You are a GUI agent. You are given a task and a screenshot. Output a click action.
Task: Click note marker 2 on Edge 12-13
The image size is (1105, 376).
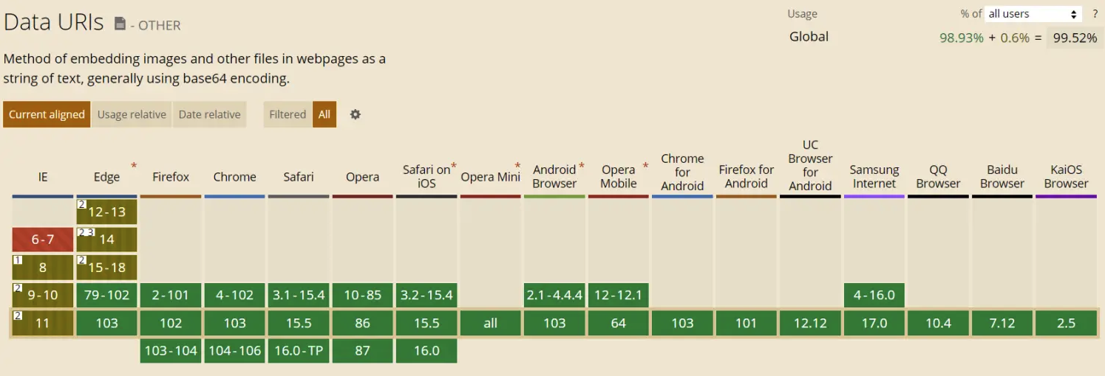click(81, 204)
